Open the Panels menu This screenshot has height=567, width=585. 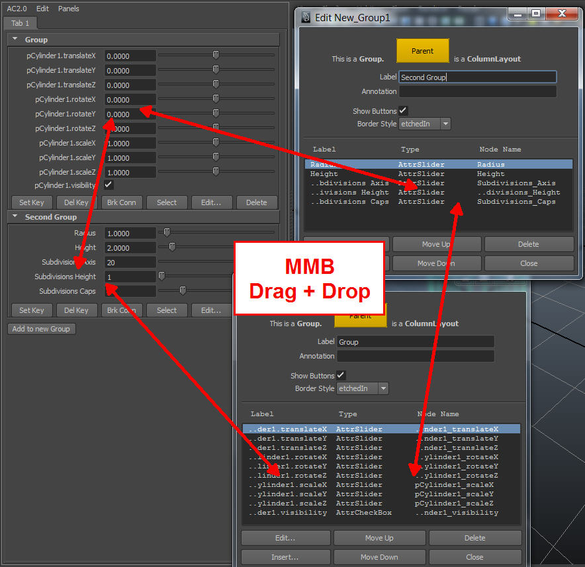click(68, 9)
